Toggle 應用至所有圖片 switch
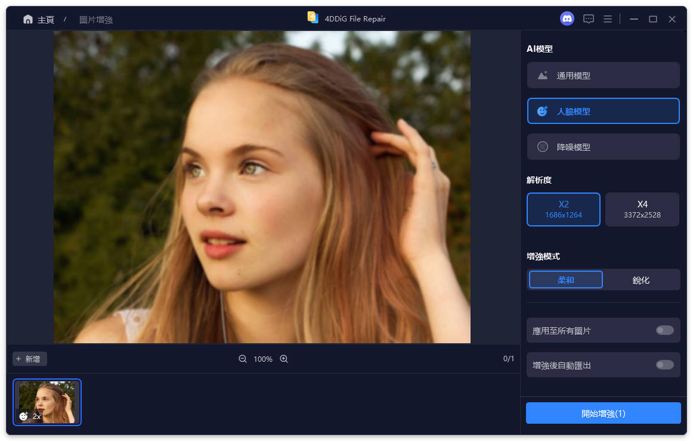This screenshot has height=441, width=693. [664, 330]
